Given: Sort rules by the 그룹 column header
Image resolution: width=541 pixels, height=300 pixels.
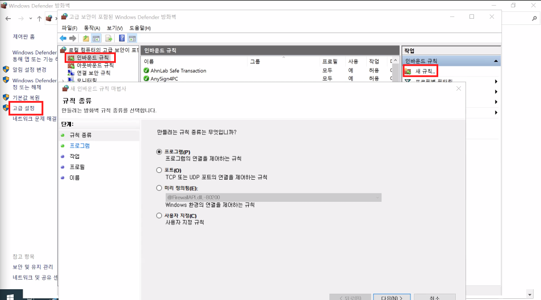Looking at the screenshot, I should pos(255,61).
